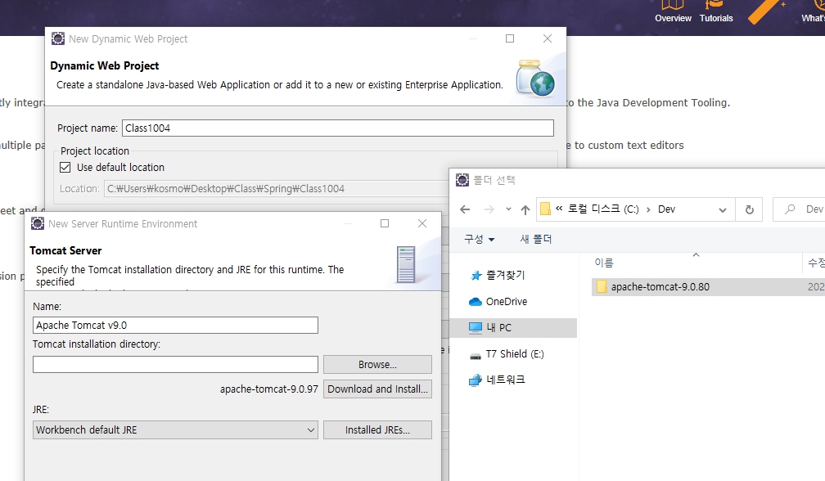This screenshot has height=481, width=825.
Task: Go back in the folder picker
Action: click(465, 209)
